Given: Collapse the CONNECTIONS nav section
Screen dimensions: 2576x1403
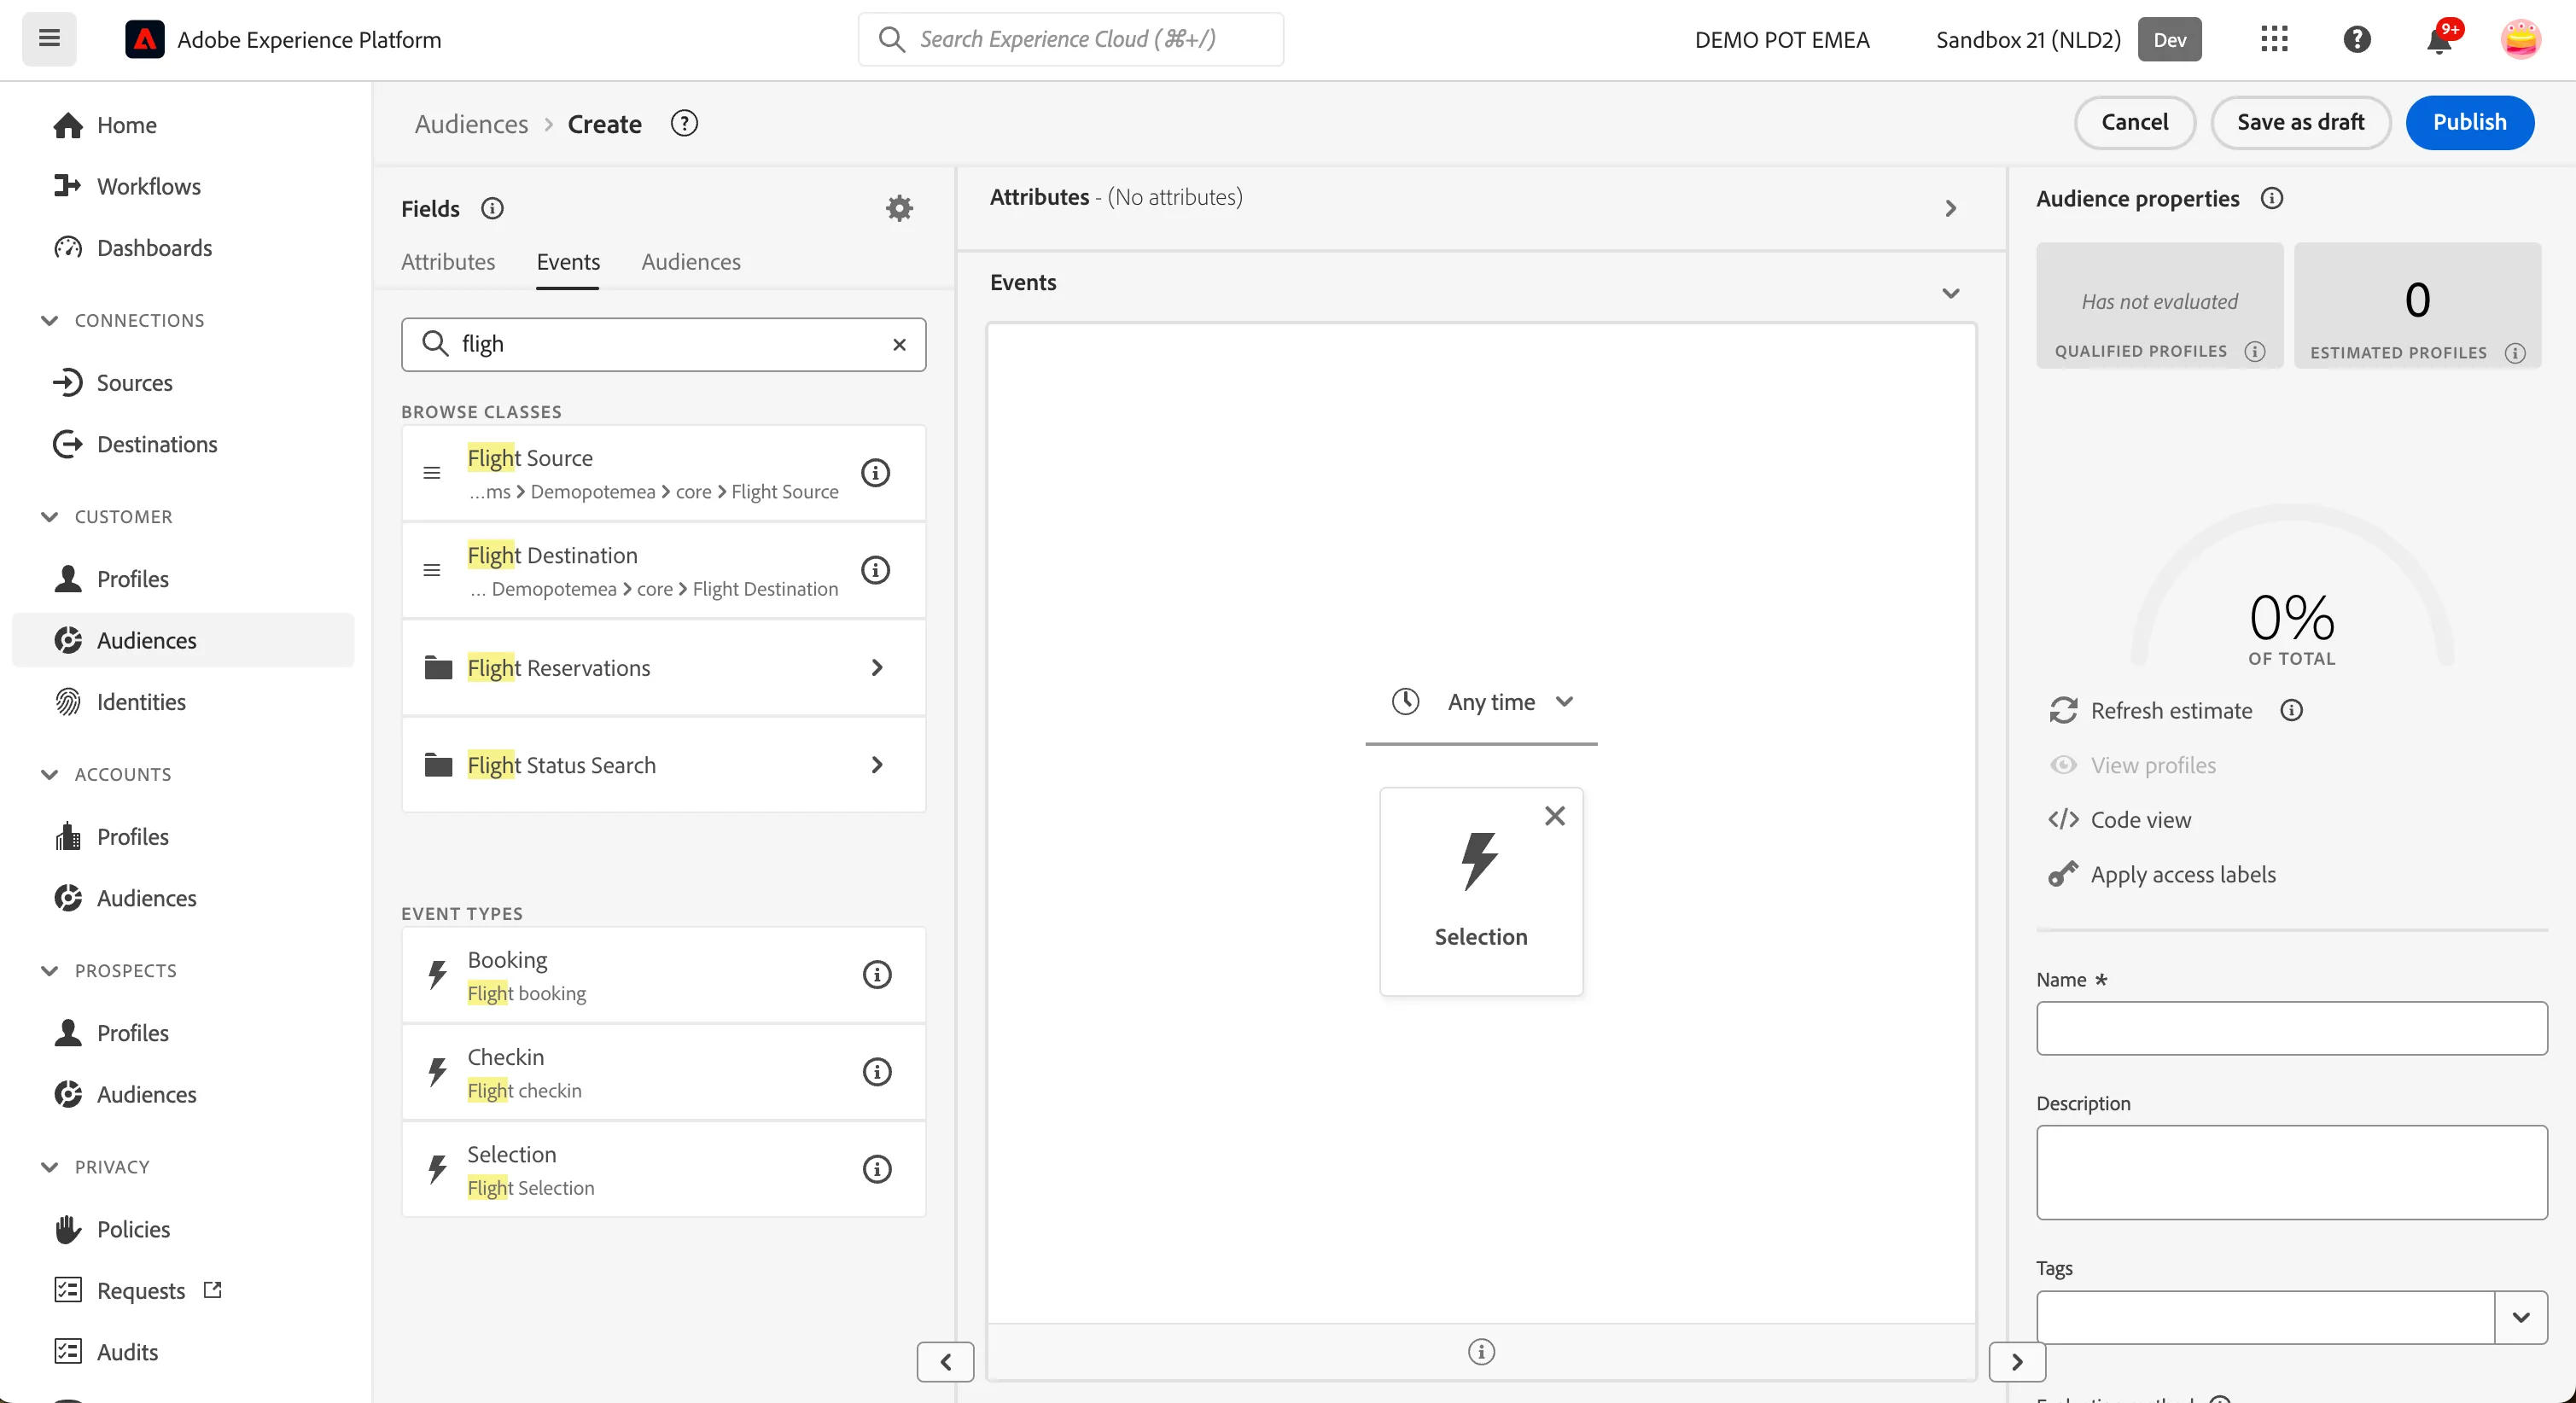Looking at the screenshot, I should [x=49, y=320].
